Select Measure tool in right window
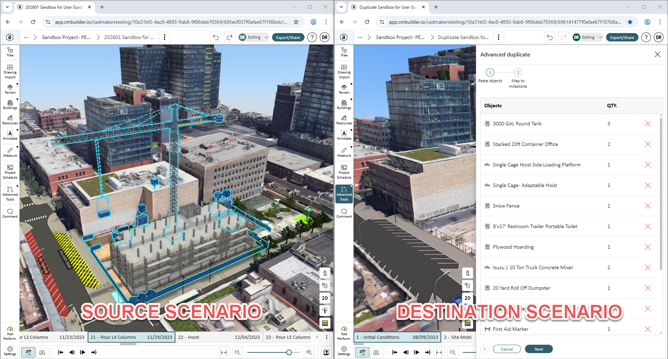 (x=344, y=152)
